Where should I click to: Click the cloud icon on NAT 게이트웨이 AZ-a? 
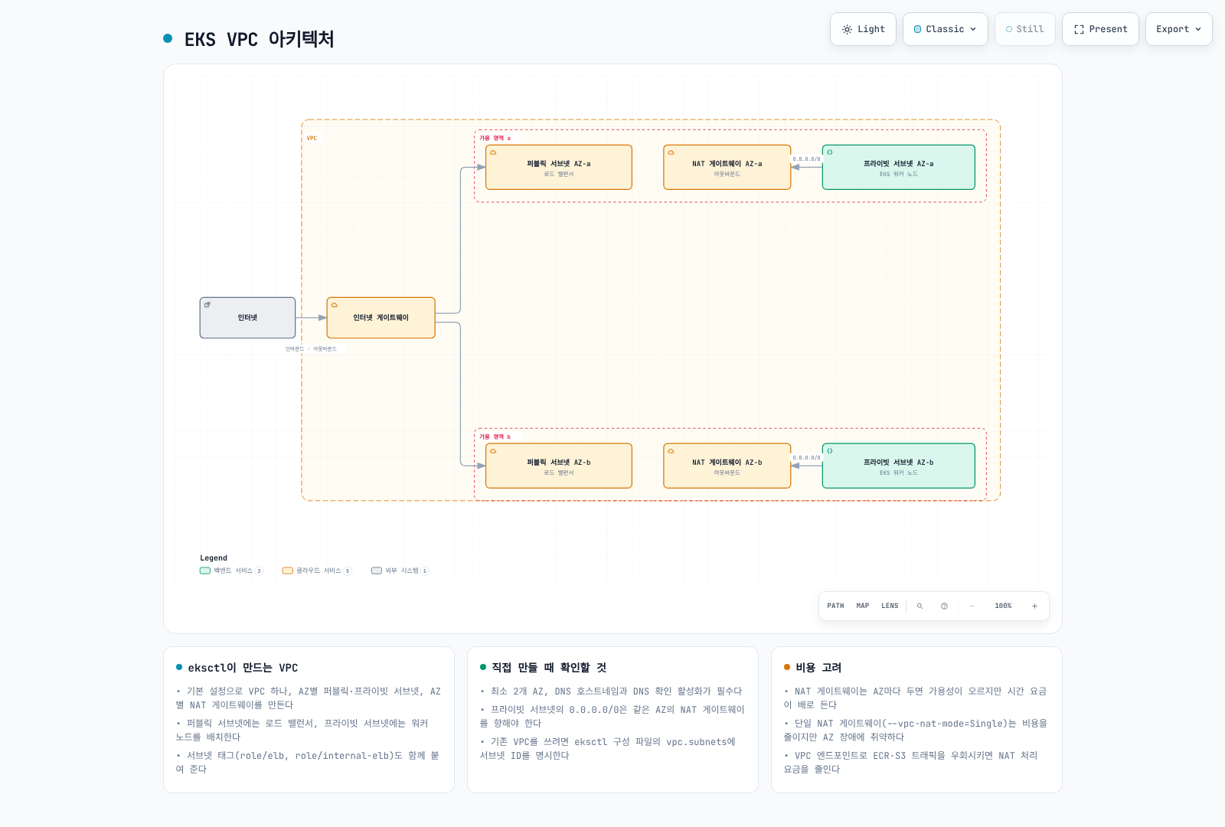(671, 152)
